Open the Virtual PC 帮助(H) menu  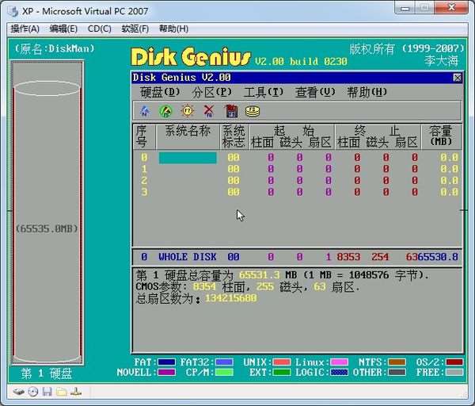174,29
